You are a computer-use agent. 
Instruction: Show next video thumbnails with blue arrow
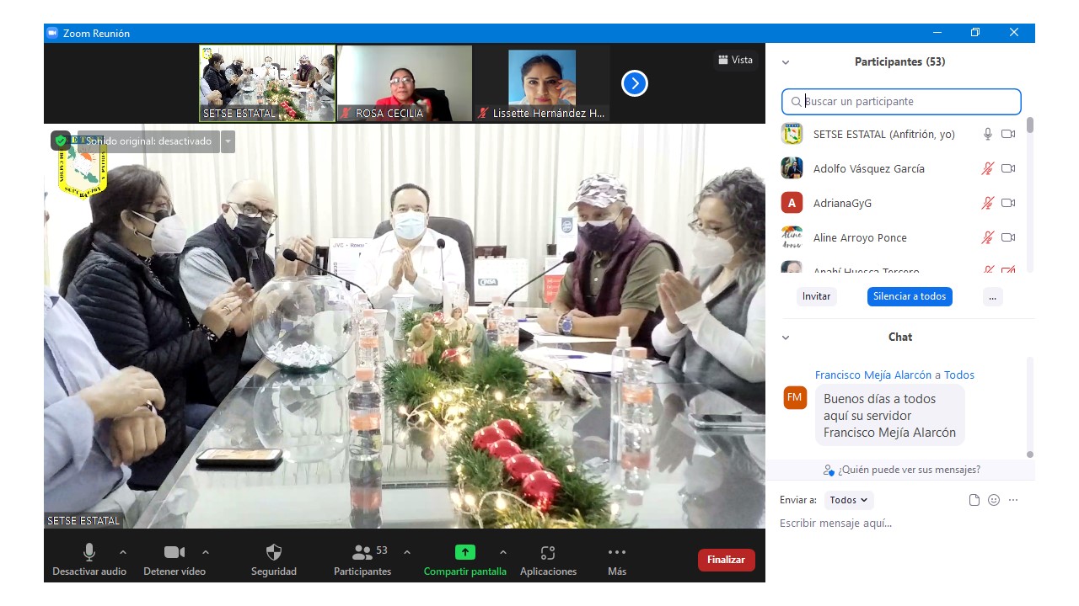(635, 83)
